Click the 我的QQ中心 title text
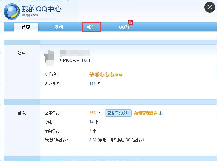 coord(41,9)
